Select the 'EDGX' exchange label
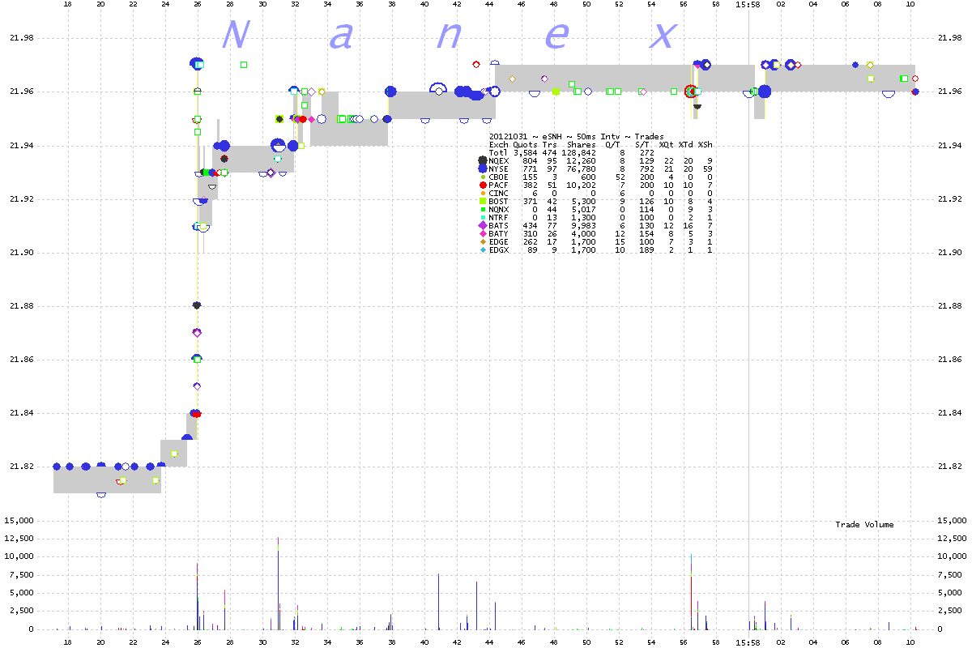This screenshot has height=648, width=972. pyautogui.click(x=498, y=249)
